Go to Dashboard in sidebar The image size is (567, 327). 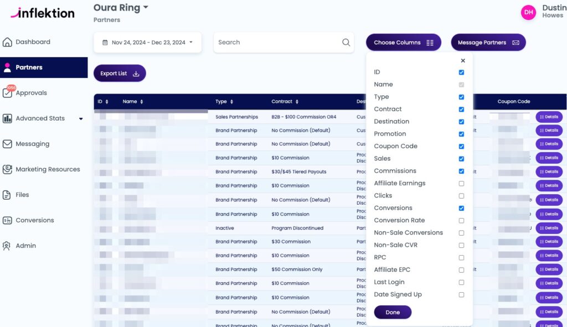click(33, 42)
